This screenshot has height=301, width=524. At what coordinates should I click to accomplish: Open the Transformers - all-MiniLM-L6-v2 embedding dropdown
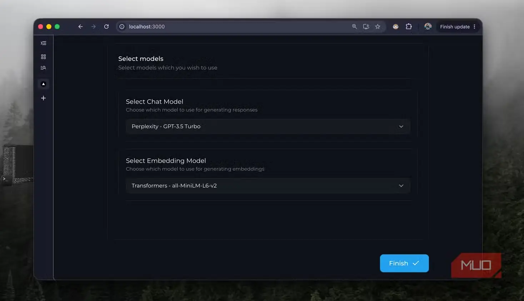pos(268,186)
